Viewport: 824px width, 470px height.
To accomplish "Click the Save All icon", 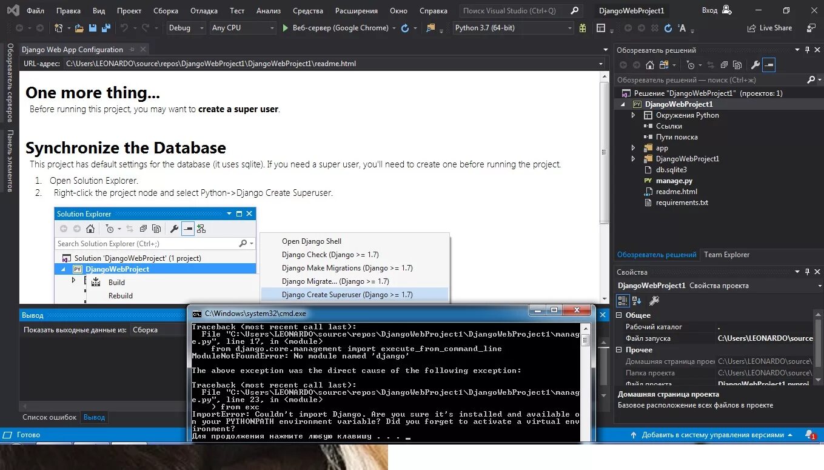I will (x=106, y=28).
